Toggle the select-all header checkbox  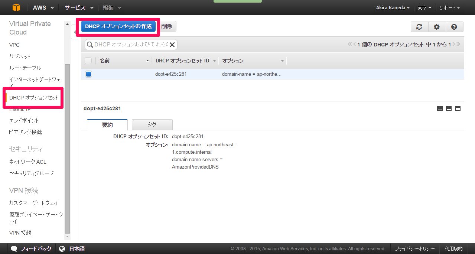[88, 61]
